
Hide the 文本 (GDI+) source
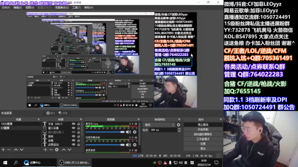click(73, 124)
